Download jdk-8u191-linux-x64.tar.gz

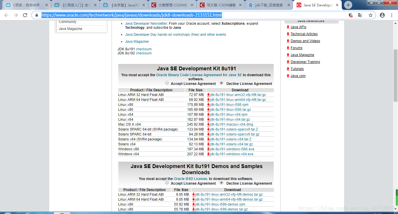click(x=230, y=120)
